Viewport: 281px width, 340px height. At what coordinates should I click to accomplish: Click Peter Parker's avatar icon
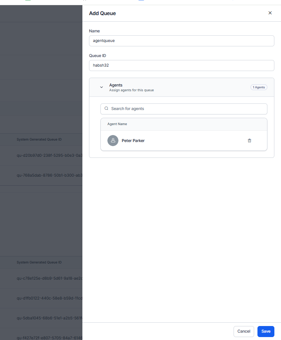[x=113, y=141]
